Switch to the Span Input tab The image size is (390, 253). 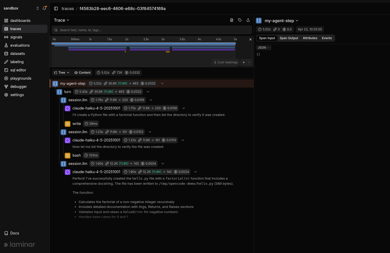coord(267,38)
